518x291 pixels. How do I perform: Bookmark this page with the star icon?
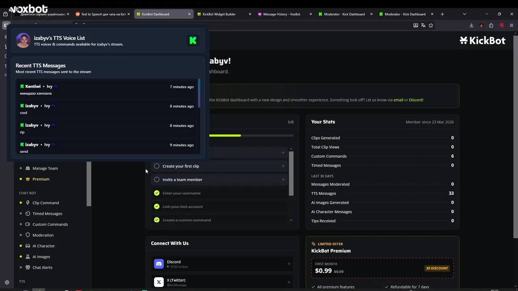tap(431, 25)
